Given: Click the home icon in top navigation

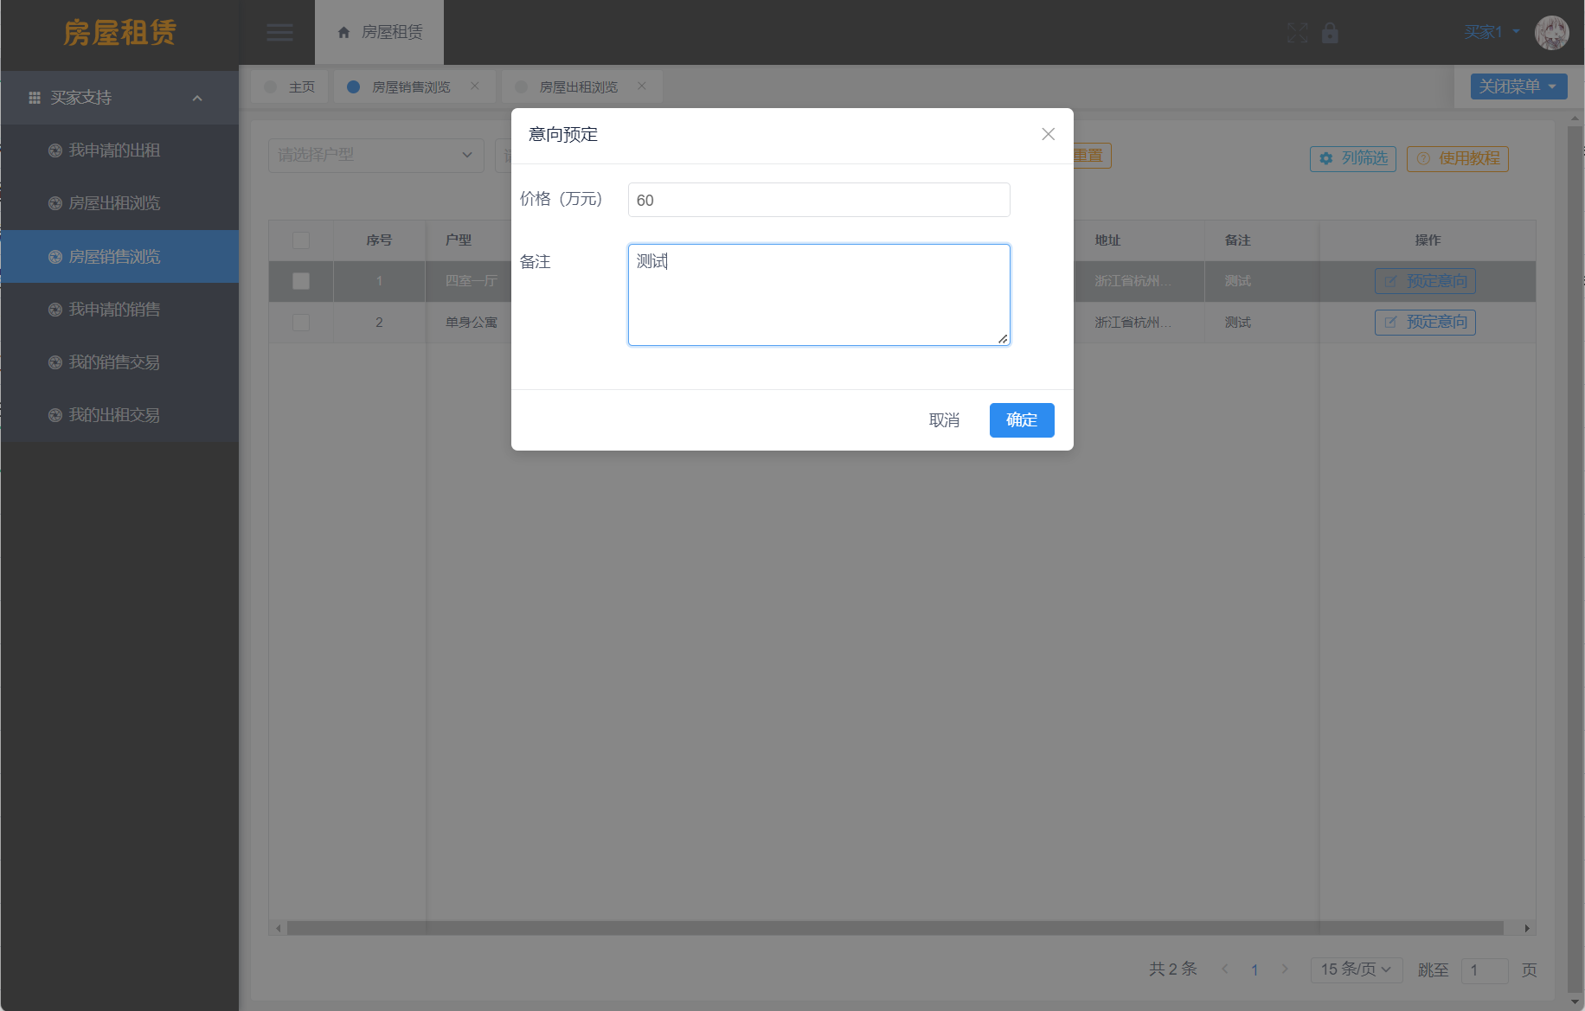Looking at the screenshot, I should pos(343,33).
